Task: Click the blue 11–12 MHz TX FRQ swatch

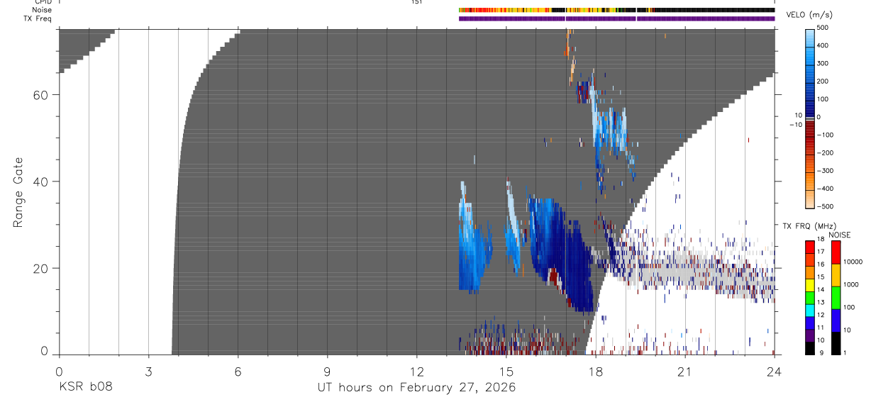Action: tap(809, 323)
